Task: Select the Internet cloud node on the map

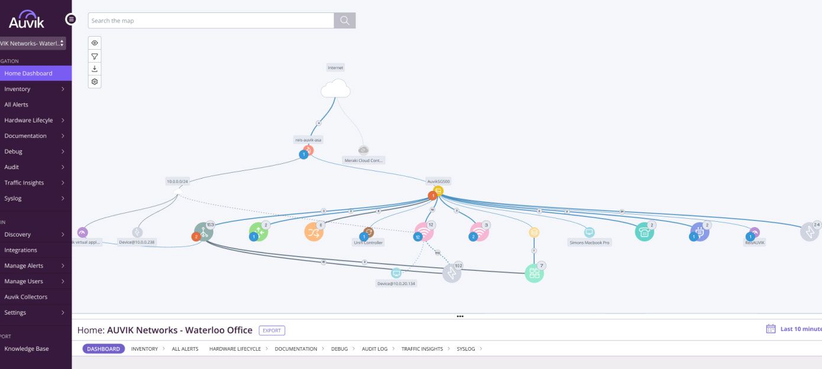Action: point(335,89)
